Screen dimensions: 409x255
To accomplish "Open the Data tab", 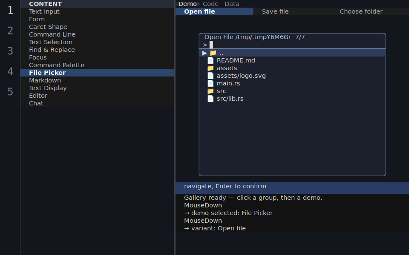I will [232, 4].
